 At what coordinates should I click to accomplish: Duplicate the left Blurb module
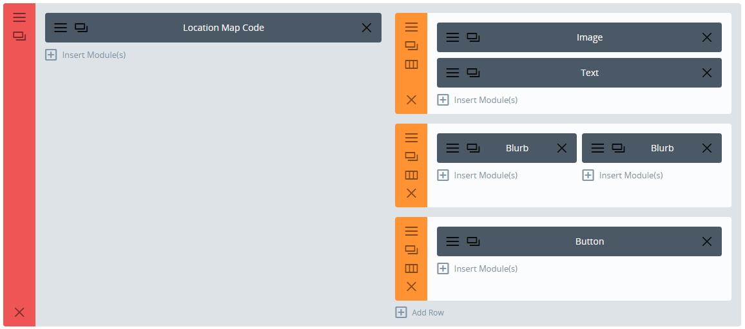[474, 148]
